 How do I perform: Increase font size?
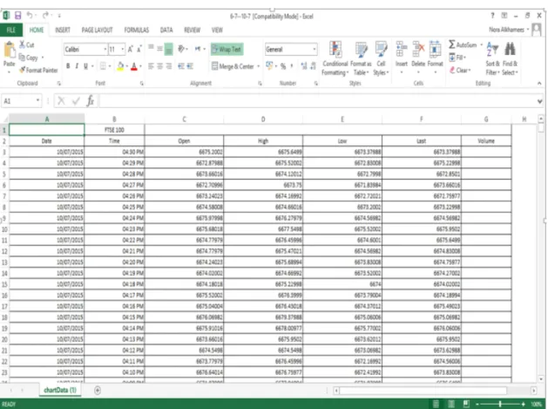131,50
